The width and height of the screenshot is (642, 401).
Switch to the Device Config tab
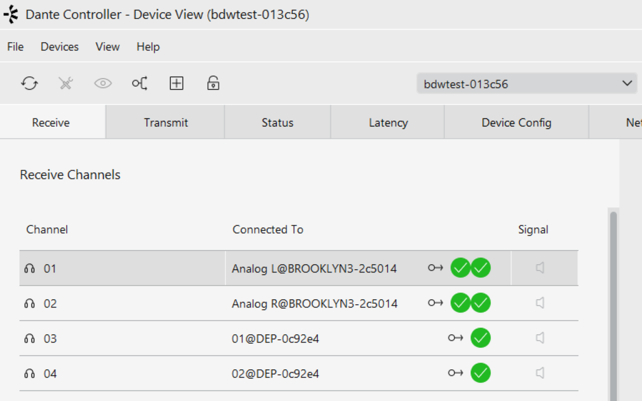(516, 122)
